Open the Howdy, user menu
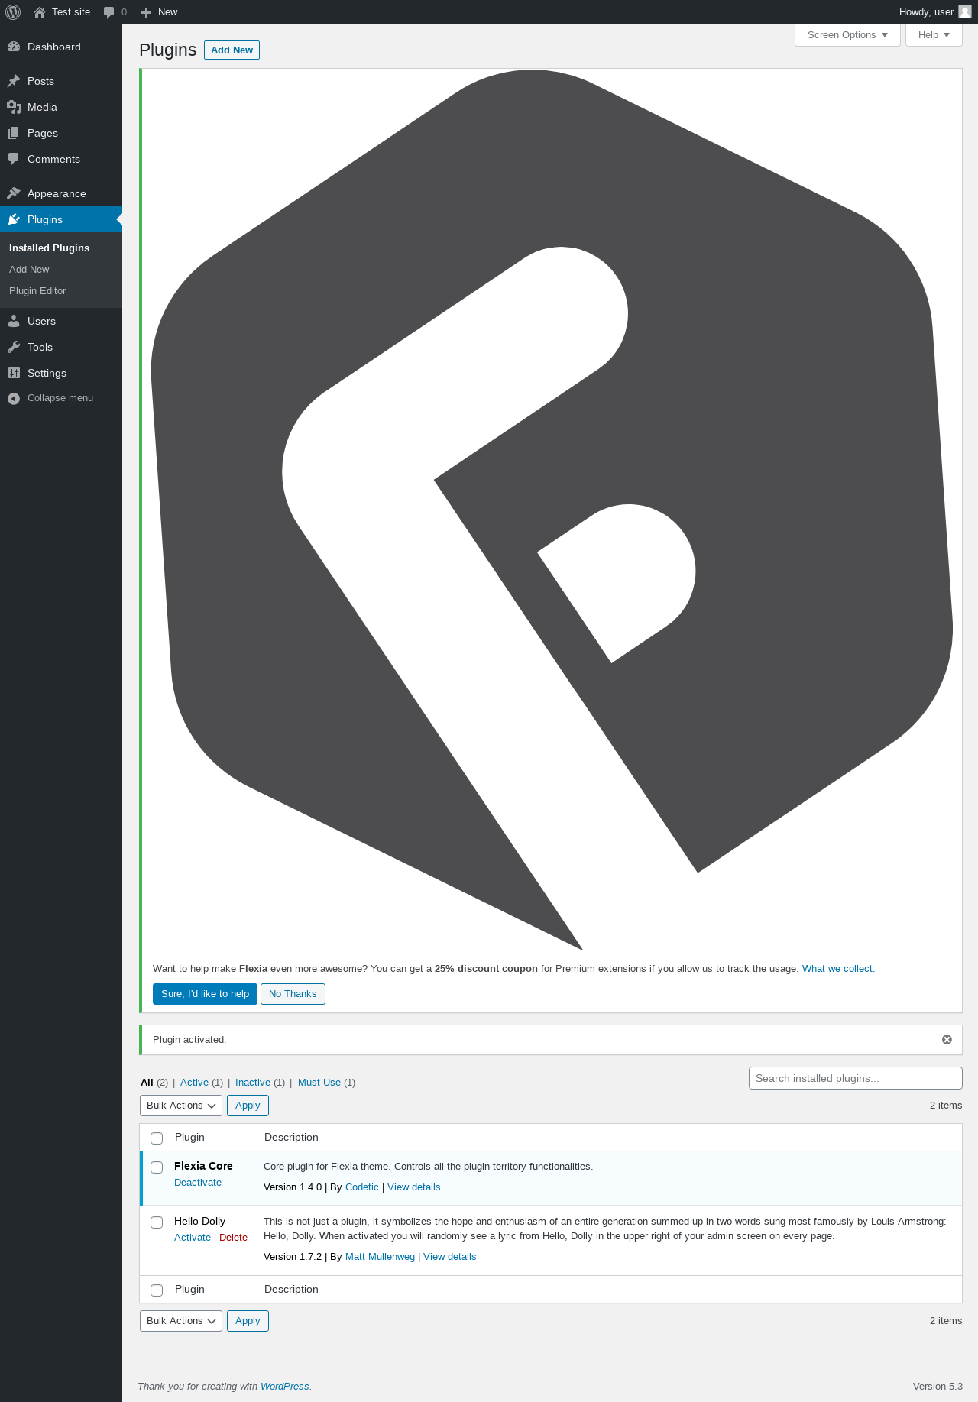 click(x=934, y=12)
